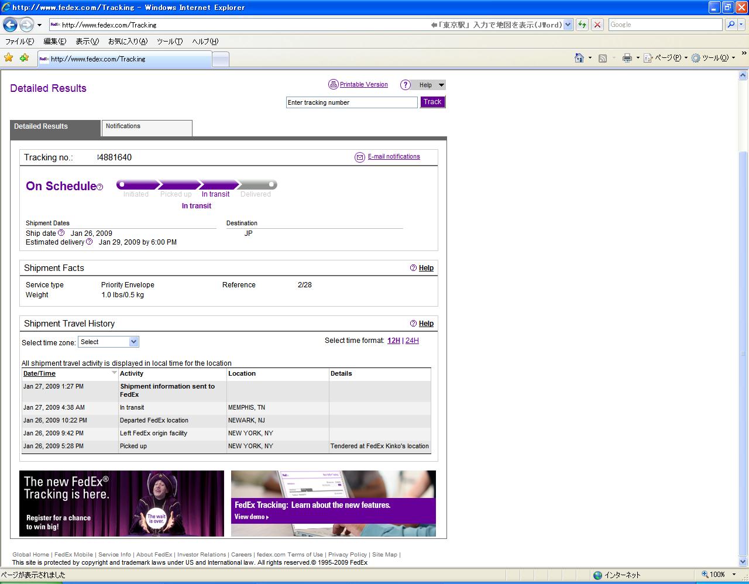This screenshot has width=749, height=584.
Task: Click the vertical scrollbar up arrow
Action: coord(743,75)
